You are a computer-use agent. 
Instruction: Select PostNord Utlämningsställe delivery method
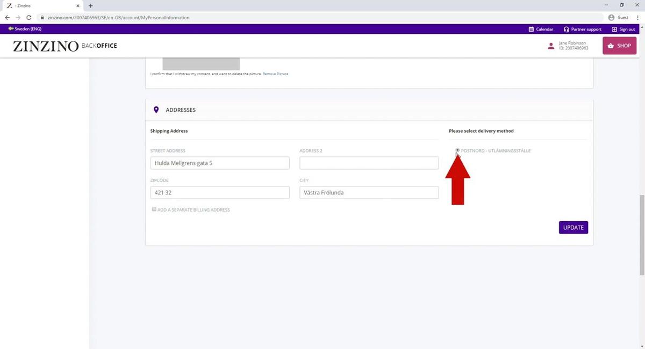pyautogui.click(x=457, y=150)
